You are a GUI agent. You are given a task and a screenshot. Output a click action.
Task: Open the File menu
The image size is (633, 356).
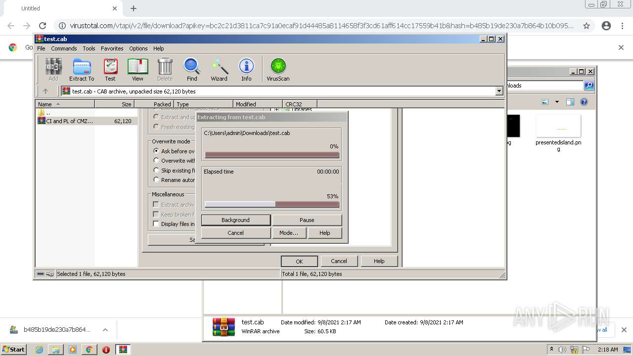(x=41, y=48)
